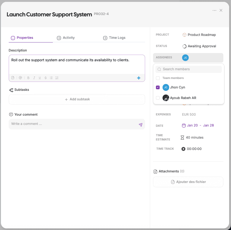Toggle bold formatting in description editor
Image resolution: width=231 pixels, height=230 pixels.
[x=28, y=78]
